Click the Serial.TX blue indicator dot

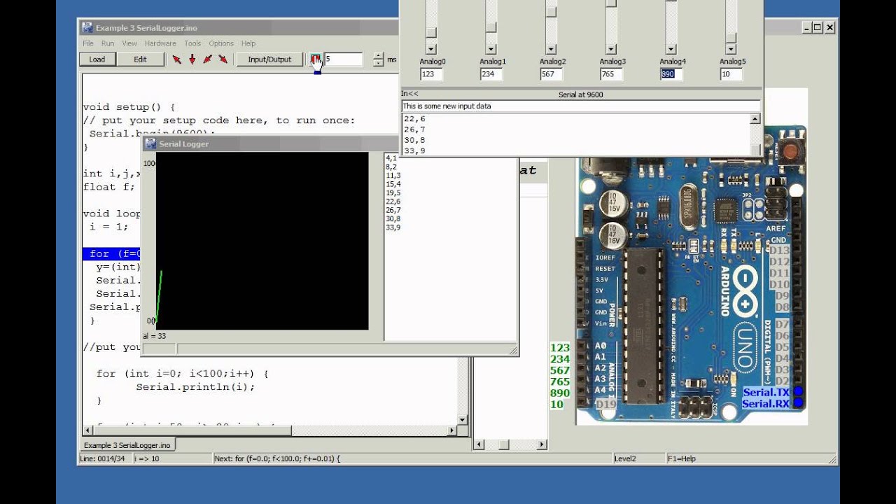[797, 392]
